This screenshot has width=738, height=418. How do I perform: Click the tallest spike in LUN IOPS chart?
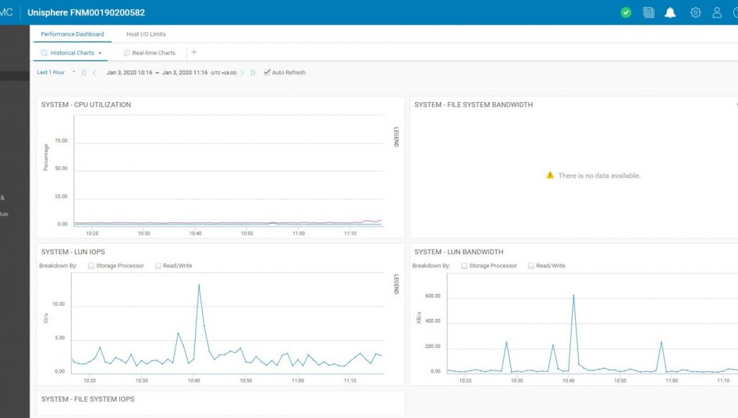(199, 285)
